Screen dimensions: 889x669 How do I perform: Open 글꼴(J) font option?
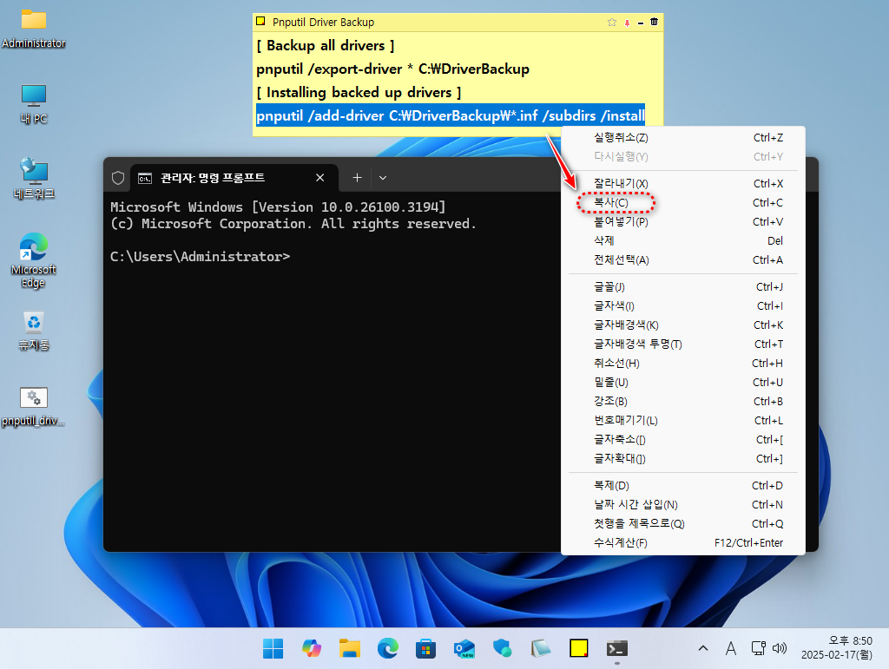(682, 287)
